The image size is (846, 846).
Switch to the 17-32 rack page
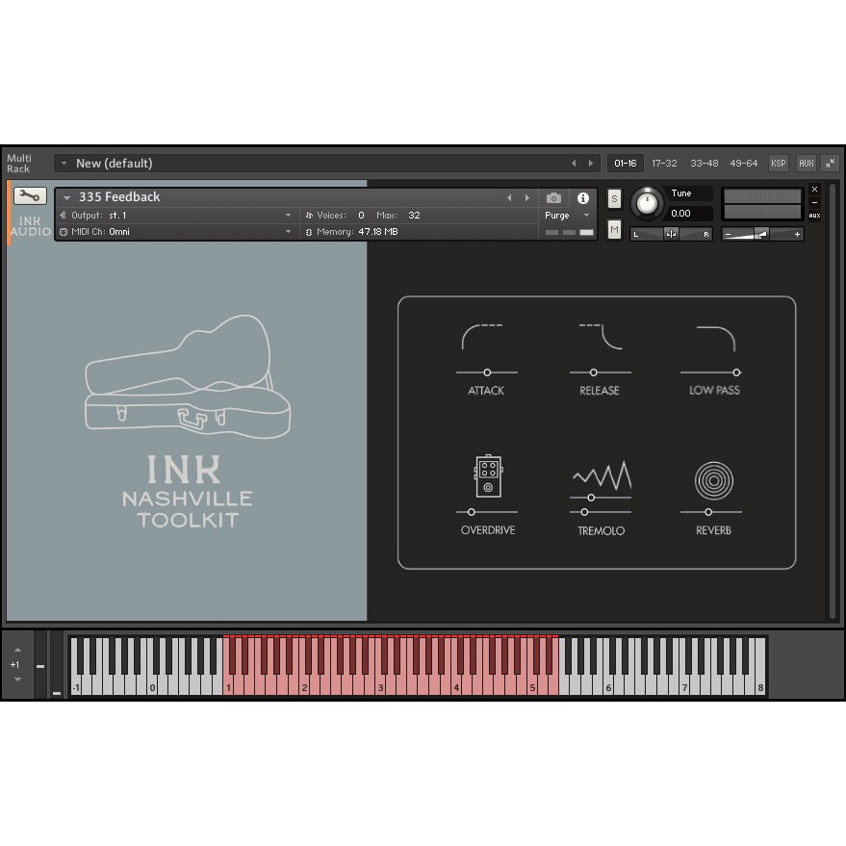(664, 163)
